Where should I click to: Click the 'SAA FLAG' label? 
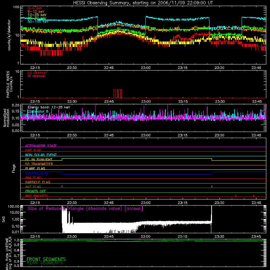33,178
